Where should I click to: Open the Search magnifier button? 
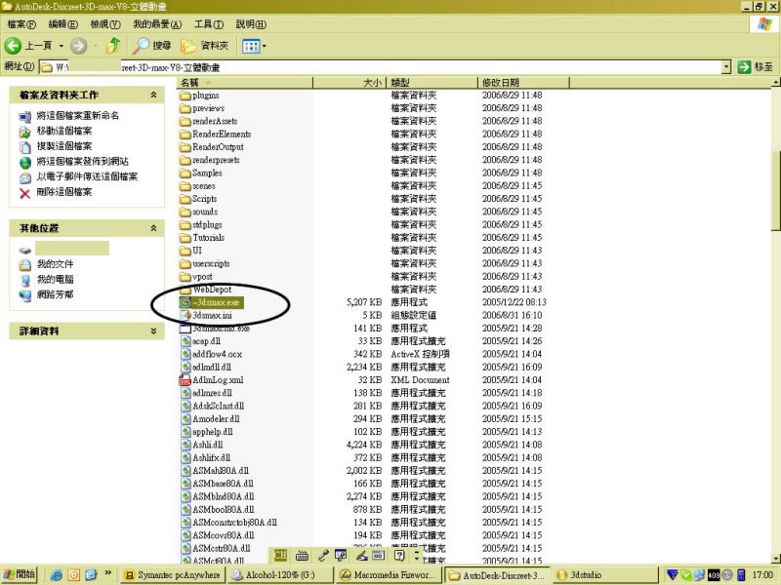click(x=152, y=46)
